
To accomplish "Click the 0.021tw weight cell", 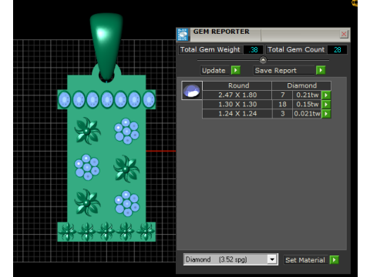I will [307, 114].
